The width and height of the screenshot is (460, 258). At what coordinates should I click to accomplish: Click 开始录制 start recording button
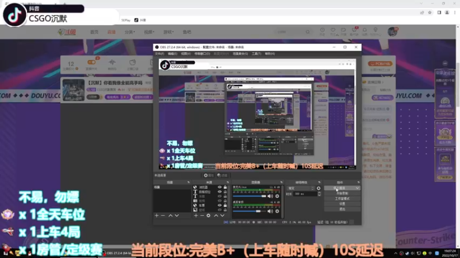[x=342, y=193]
